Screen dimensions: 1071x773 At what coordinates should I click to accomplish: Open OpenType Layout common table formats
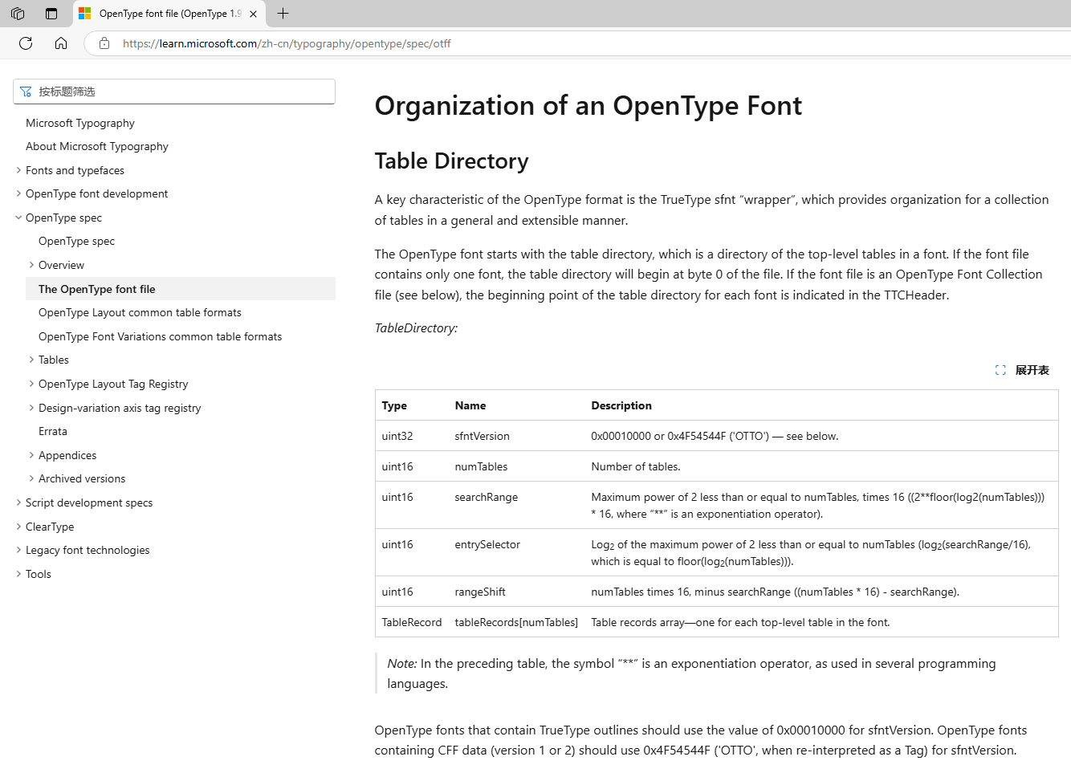[x=140, y=312]
